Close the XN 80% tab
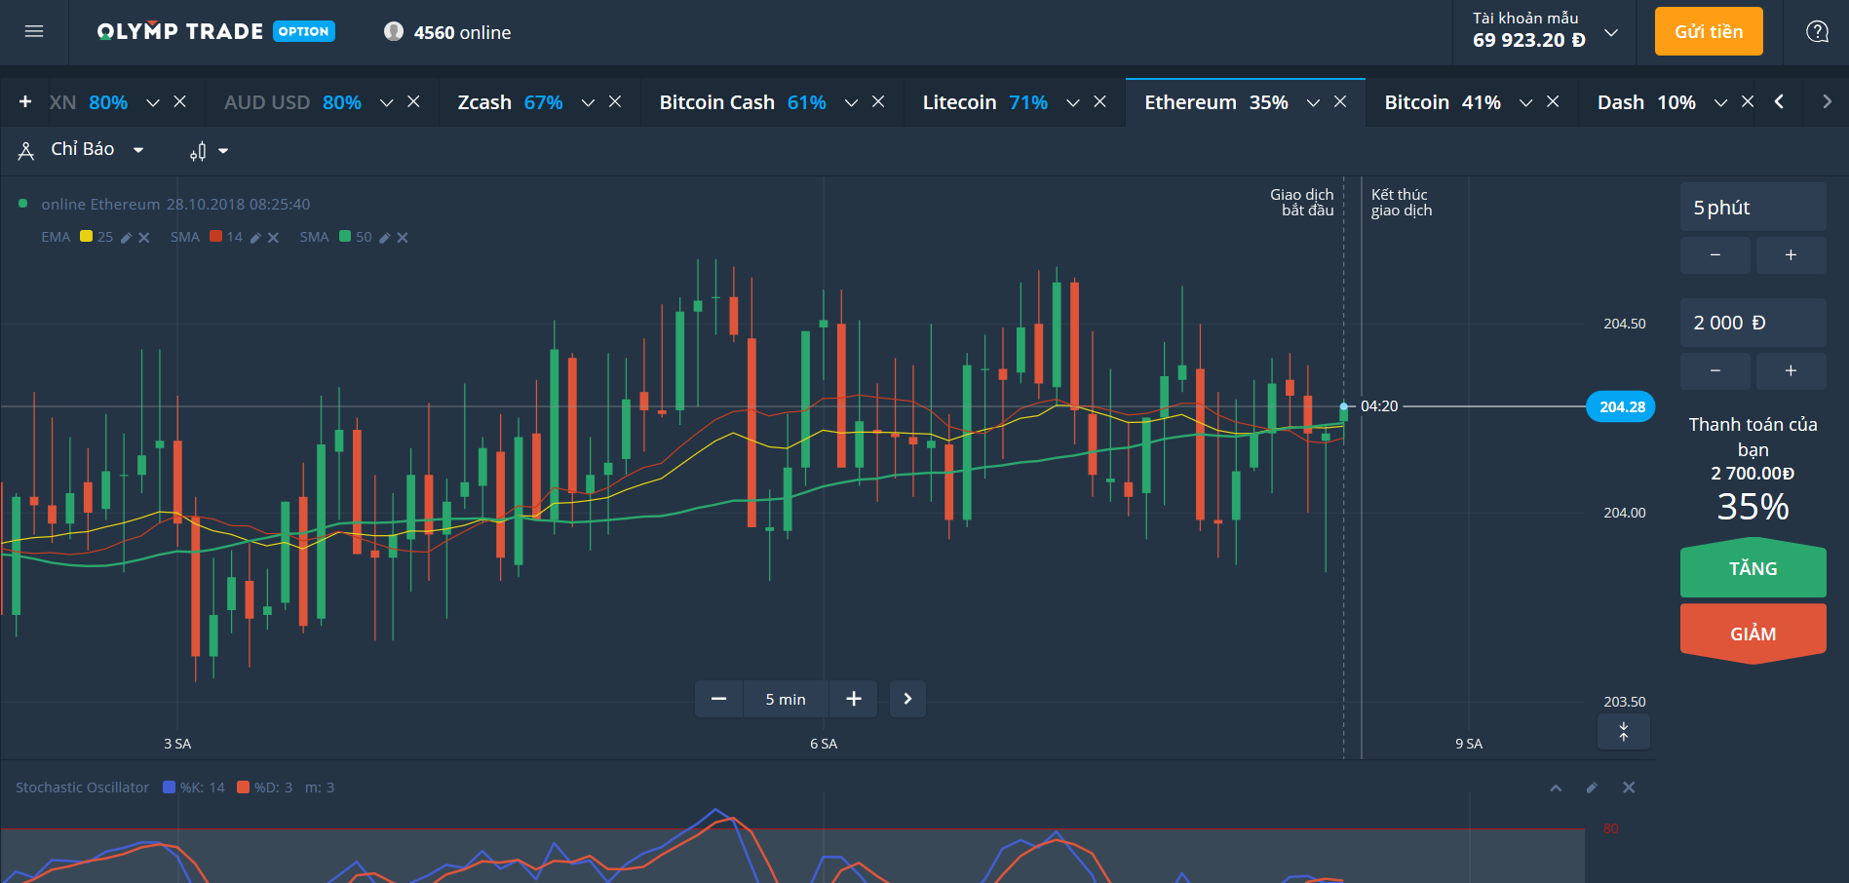Viewport: 1849px width, 883px height. pyautogui.click(x=180, y=102)
